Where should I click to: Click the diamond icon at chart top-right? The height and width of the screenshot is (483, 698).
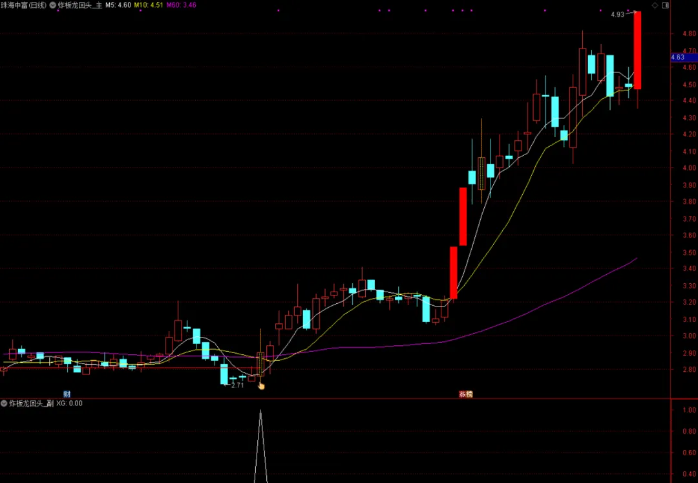[x=655, y=5]
